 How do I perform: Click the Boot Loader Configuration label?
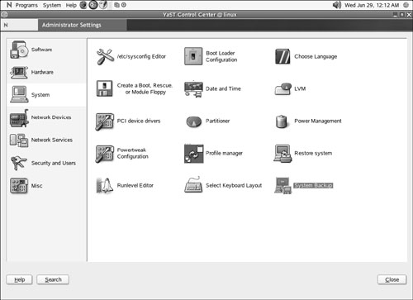coord(221,56)
